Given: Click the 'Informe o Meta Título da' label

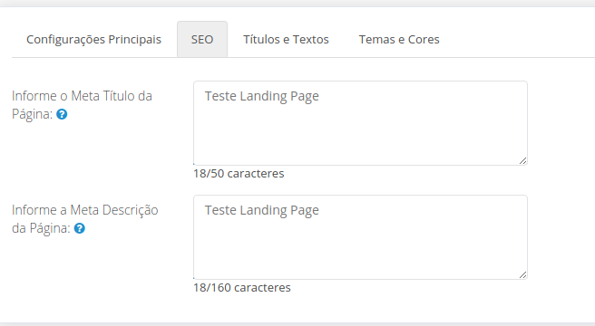Looking at the screenshot, I should click(x=82, y=96).
